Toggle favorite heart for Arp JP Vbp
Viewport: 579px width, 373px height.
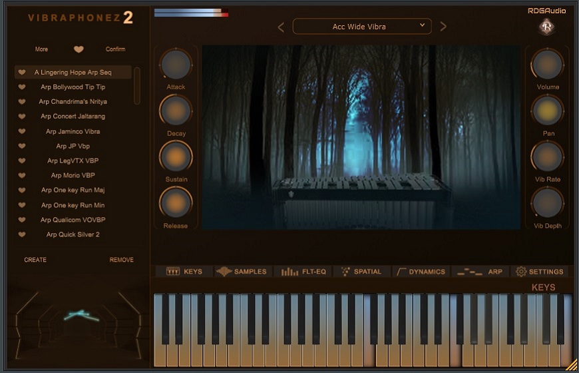tap(22, 146)
